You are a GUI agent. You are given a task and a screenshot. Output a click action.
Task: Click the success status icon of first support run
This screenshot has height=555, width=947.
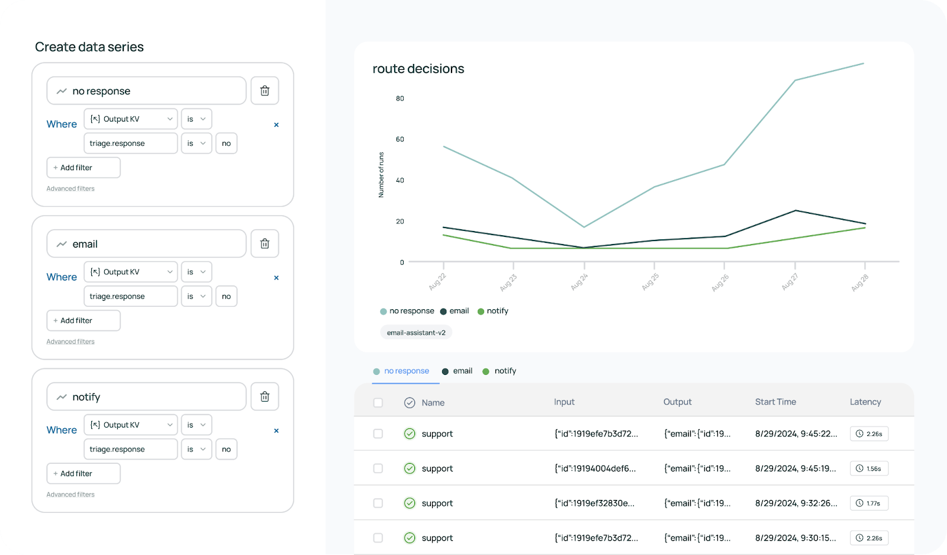point(410,434)
